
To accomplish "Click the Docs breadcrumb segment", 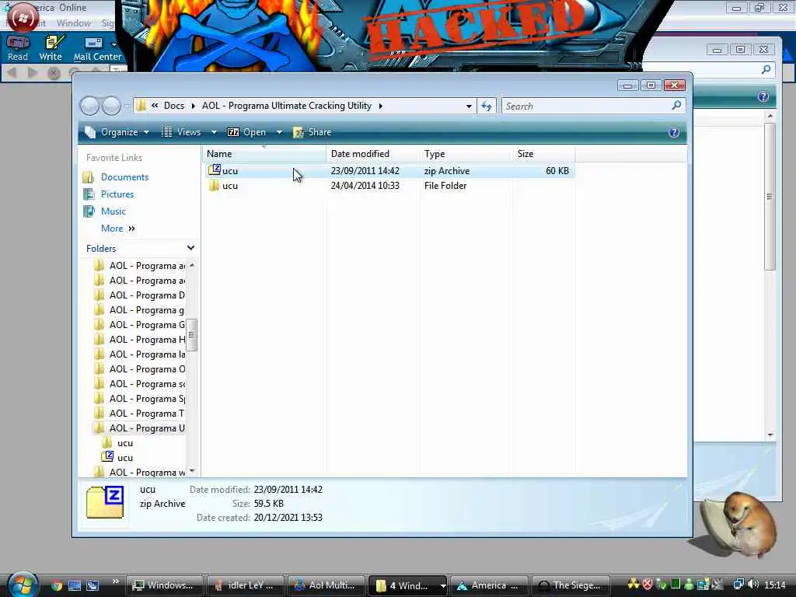I will point(174,106).
